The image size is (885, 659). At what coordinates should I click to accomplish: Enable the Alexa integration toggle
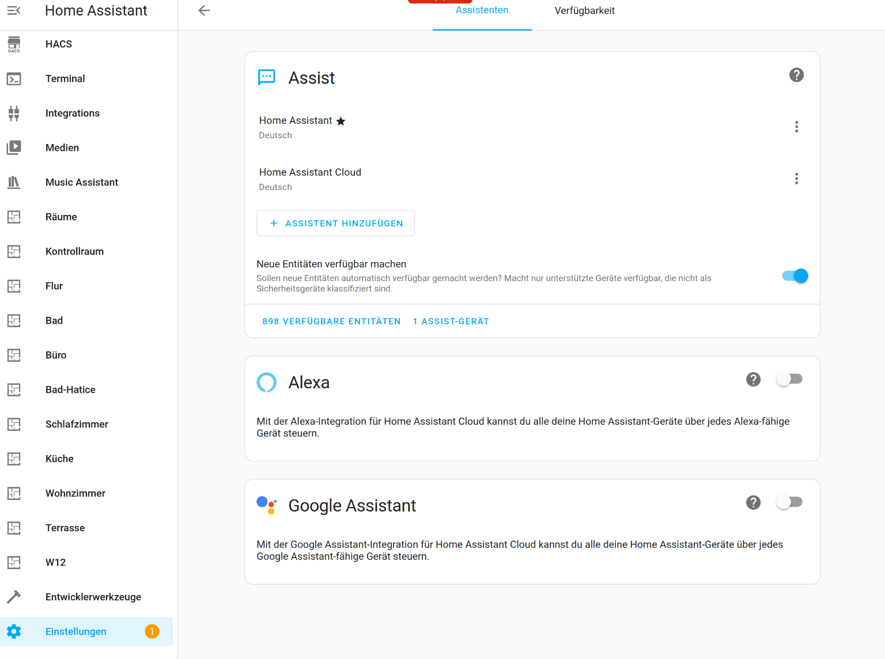789,379
